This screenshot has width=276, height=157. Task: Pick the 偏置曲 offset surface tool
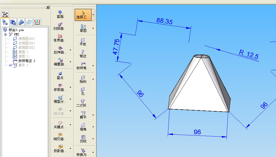[x=60, y=62]
